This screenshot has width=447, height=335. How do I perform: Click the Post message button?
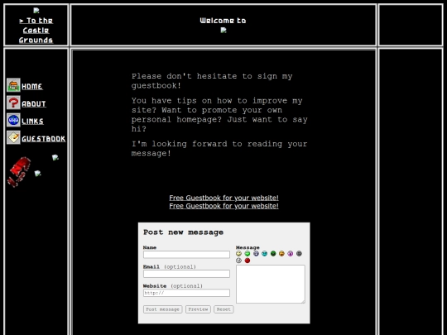(163, 309)
